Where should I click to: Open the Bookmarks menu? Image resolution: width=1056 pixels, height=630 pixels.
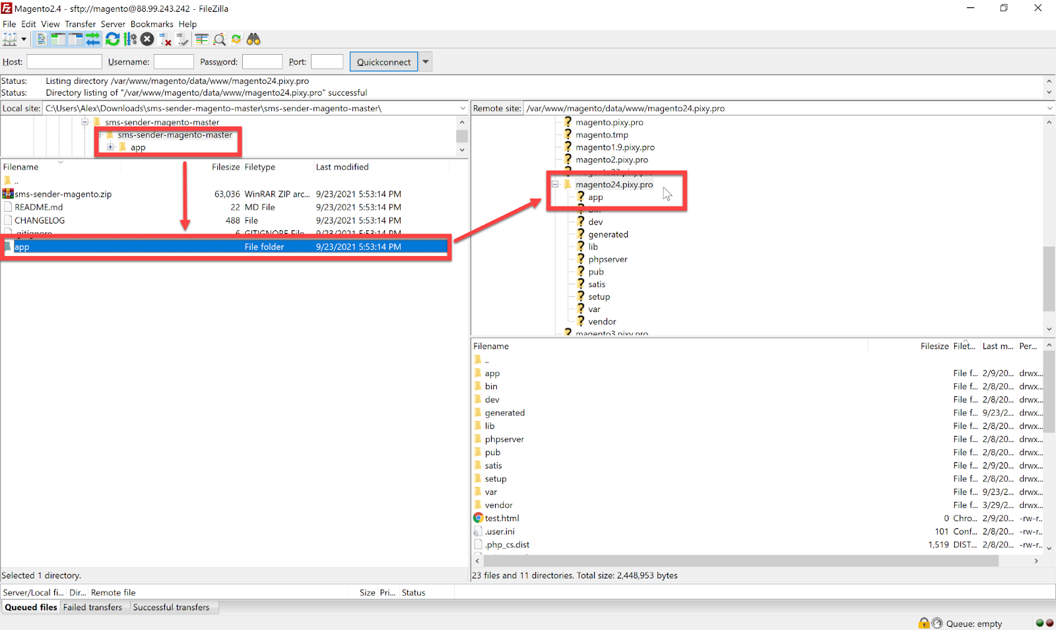point(152,24)
